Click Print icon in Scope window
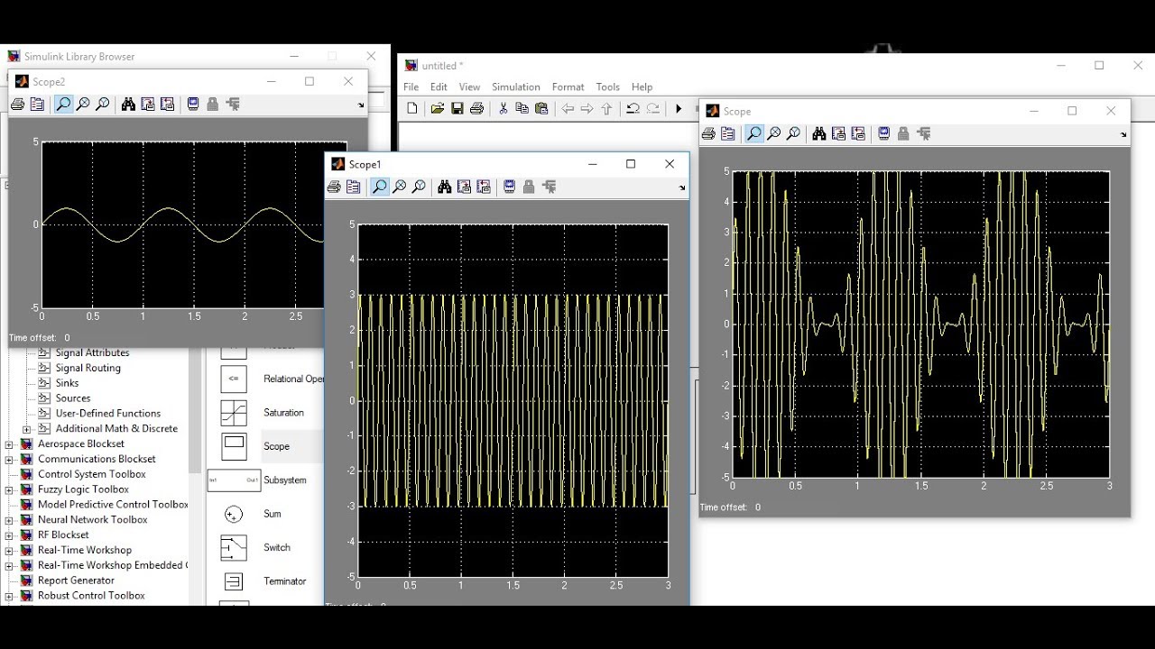The image size is (1155, 649). pos(708,133)
